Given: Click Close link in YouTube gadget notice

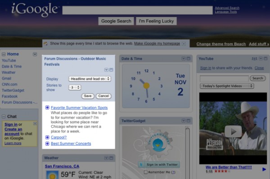Looking at the screenshot, I should click(x=259, y=68).
